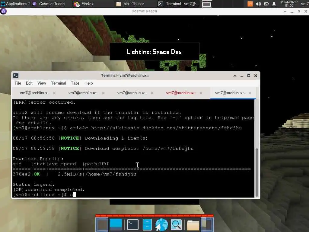The width and height of the screenshot is (309, 232).
Task: Open the Terminal menu
Action: 58,83
